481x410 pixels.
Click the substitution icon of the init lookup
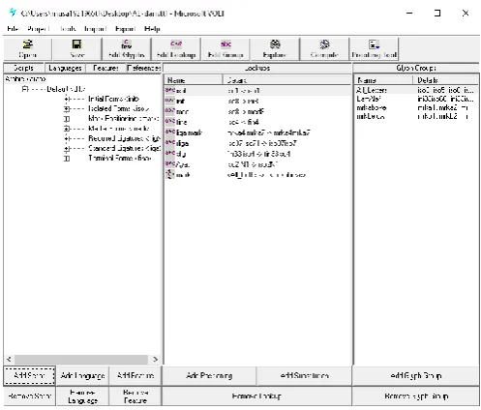point(170,101)
